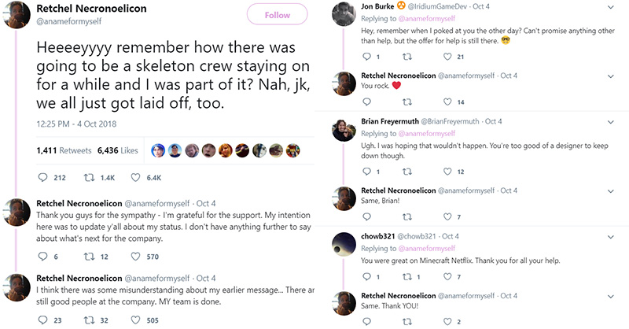
Task: Like Jon Burke's reply tweet
Action: tap(449, 57)
